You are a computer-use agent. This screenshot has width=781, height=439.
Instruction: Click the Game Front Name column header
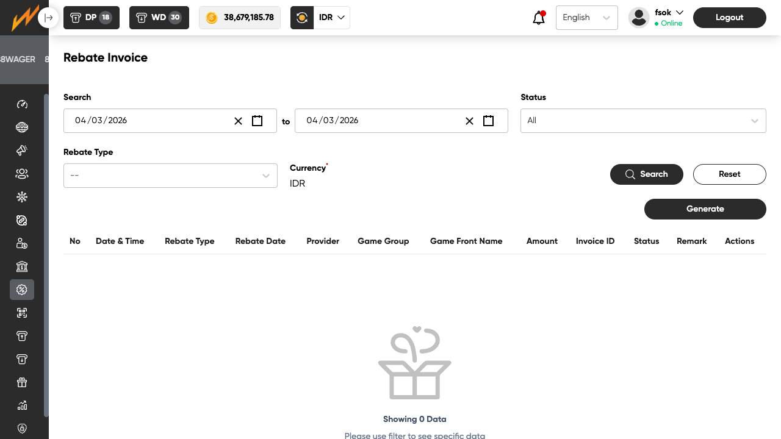click(x=466, y=241)
